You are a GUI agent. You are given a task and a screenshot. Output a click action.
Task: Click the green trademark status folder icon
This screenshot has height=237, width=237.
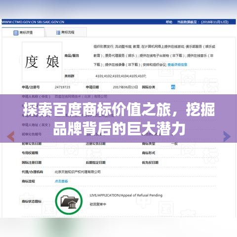(x=69, y=201)
